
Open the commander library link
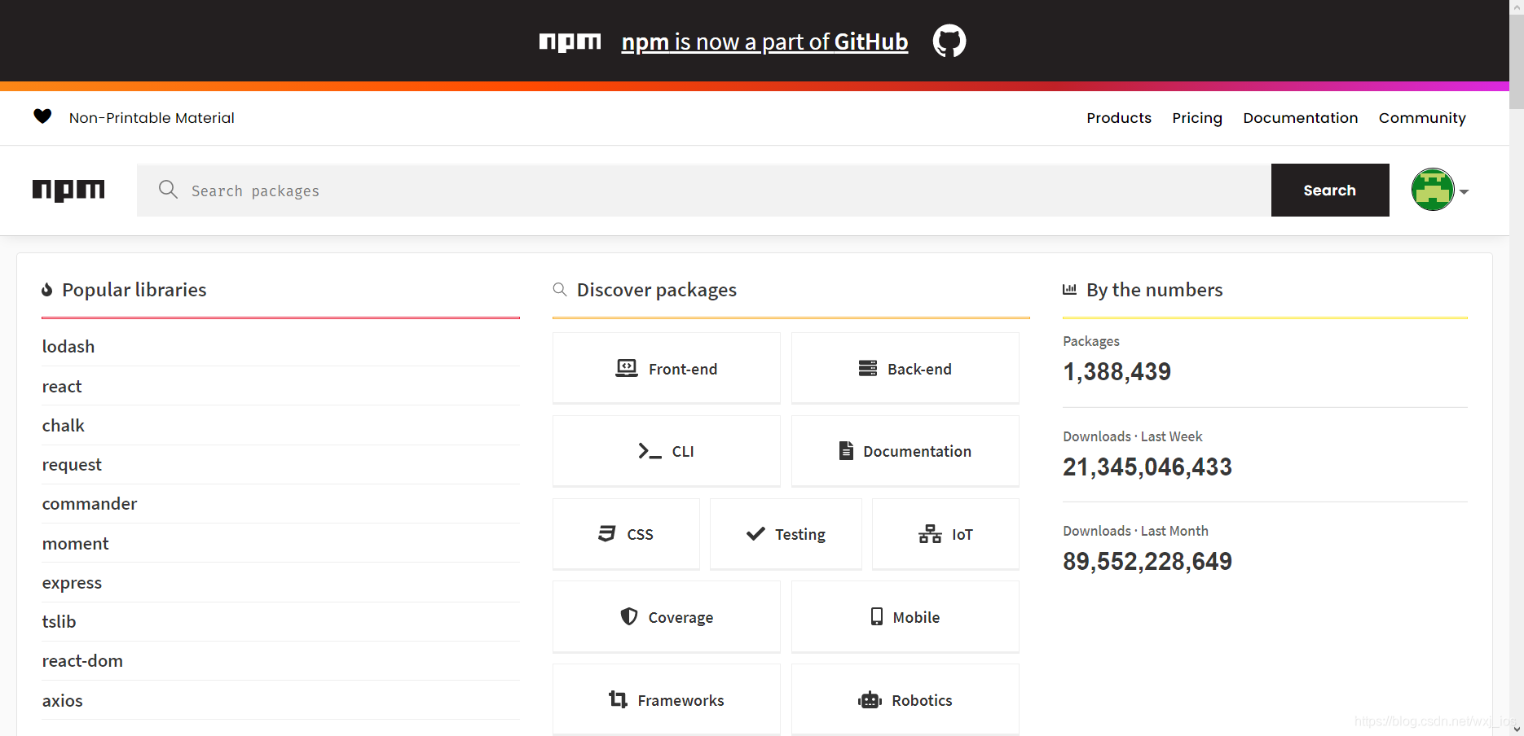click(x=90, y=503)
